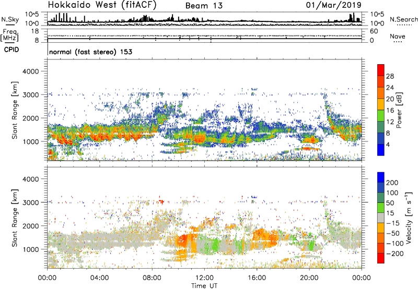The width and height of the screenshot is (418, 289).
Task: Click the red top of power colorbar
Action: [381, 70]
